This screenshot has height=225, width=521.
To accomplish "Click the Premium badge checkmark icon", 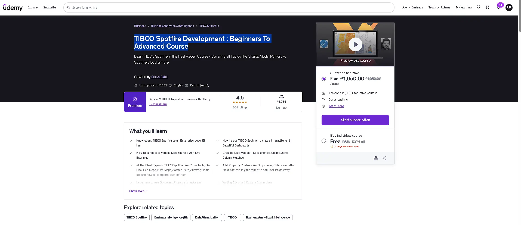I will [135, 99].
